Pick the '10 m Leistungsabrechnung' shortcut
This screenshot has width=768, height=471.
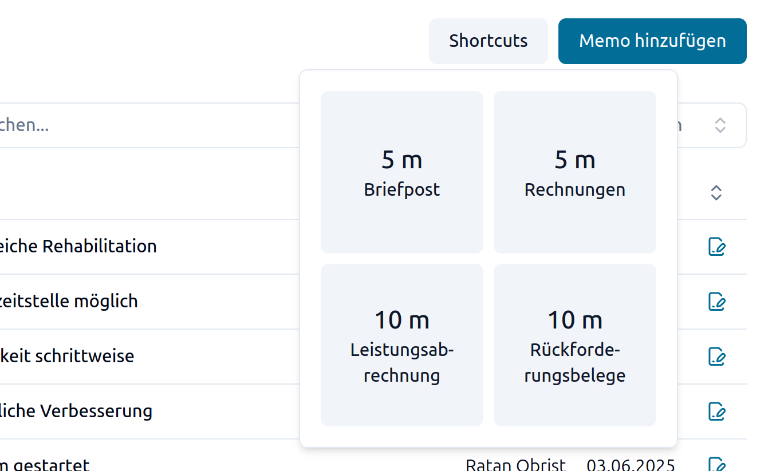click(401, 345)
